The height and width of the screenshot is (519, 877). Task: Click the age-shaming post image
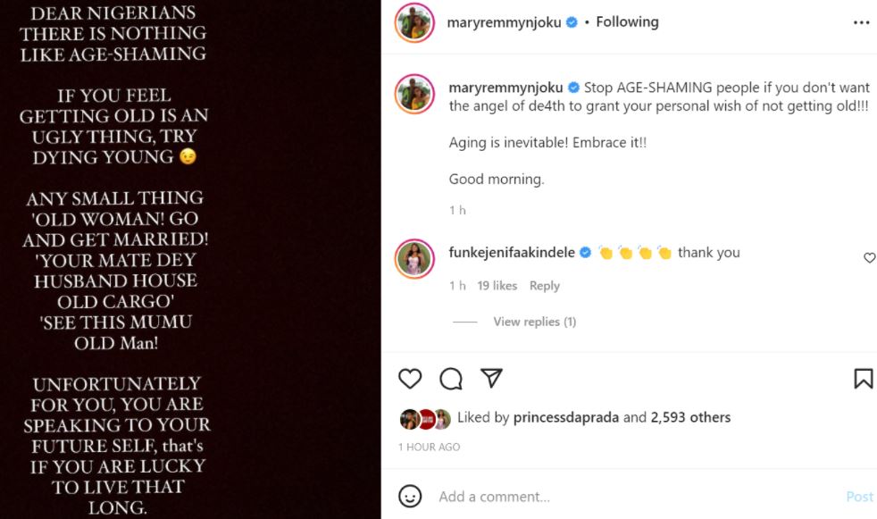pos(190,259)
